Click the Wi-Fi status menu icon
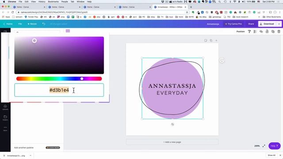 [235, 2]
